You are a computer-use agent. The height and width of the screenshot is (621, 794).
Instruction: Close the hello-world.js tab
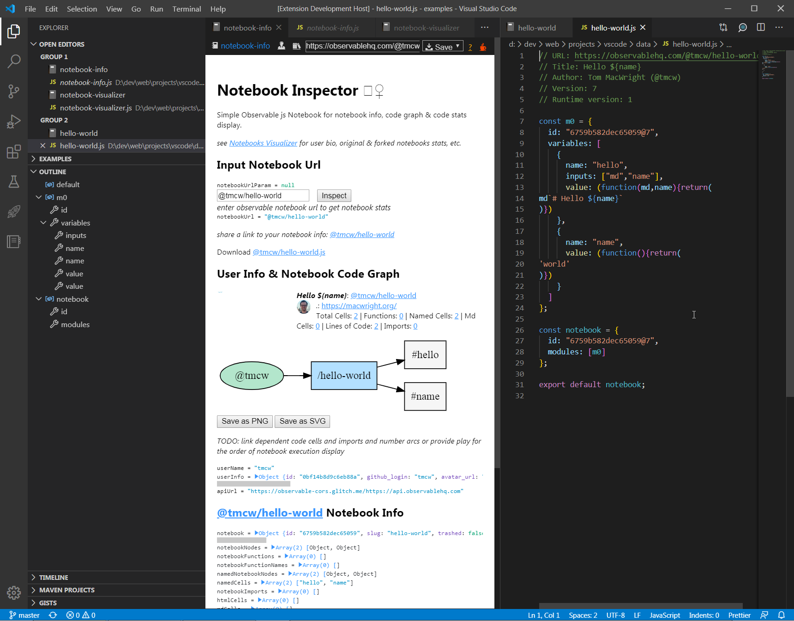(x=643, y=28)
